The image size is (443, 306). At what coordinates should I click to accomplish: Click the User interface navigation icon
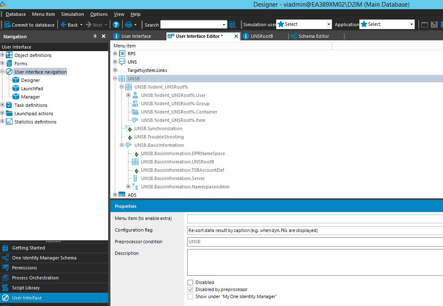[9, 72]
